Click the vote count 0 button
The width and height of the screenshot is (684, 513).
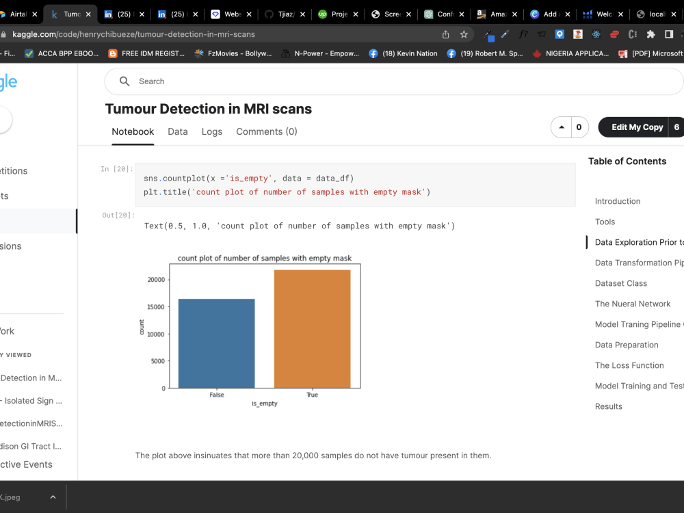[579, 127]
